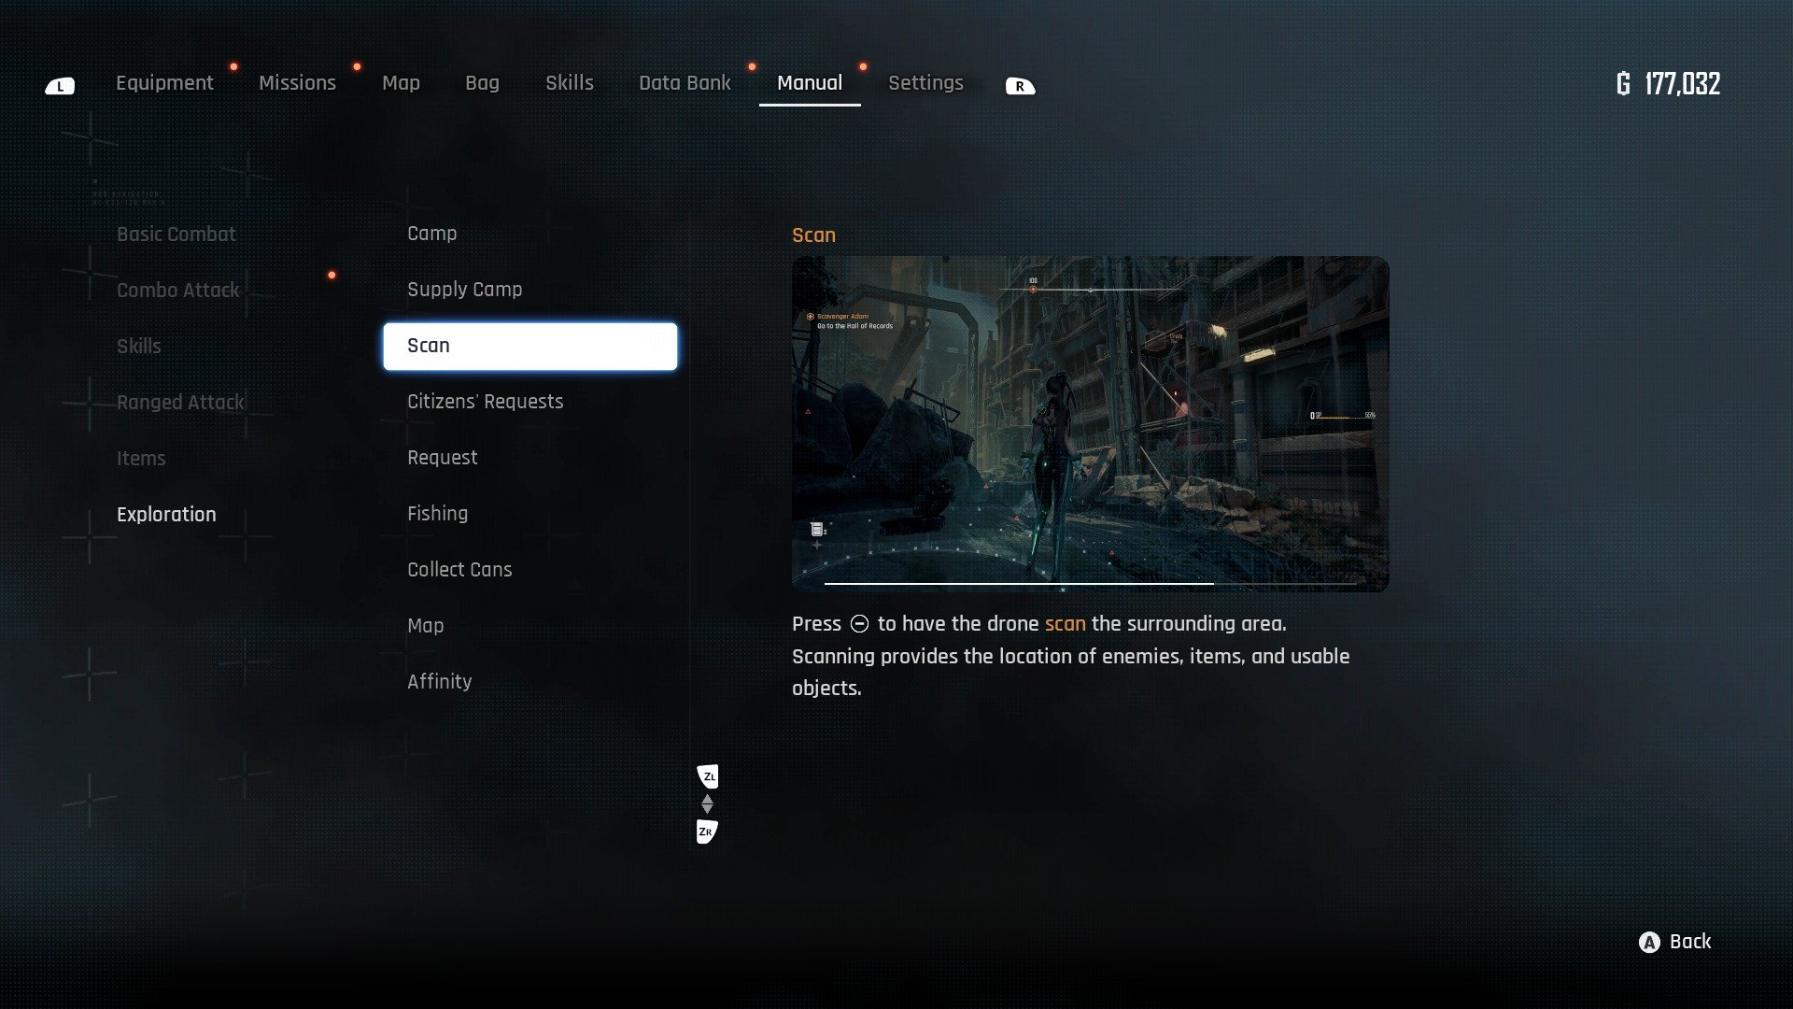Click the G gold currency icon
Image resolution: width=1793 pixels, height=1009 pixels.
(x=1623, y=84)
